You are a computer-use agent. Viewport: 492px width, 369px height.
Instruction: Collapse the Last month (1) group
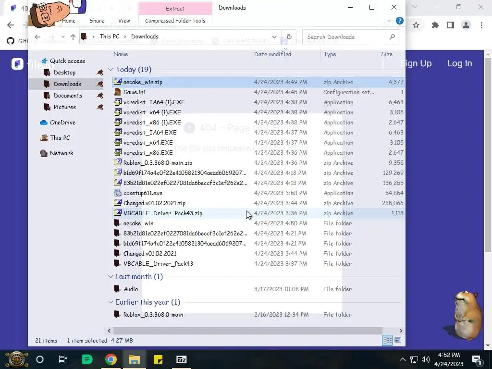click(111, 276)
